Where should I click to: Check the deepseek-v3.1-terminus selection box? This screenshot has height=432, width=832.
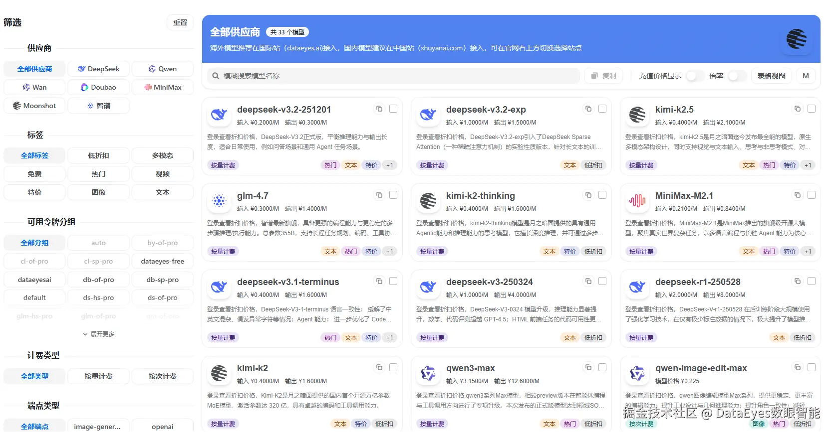[x=393, y=281]
